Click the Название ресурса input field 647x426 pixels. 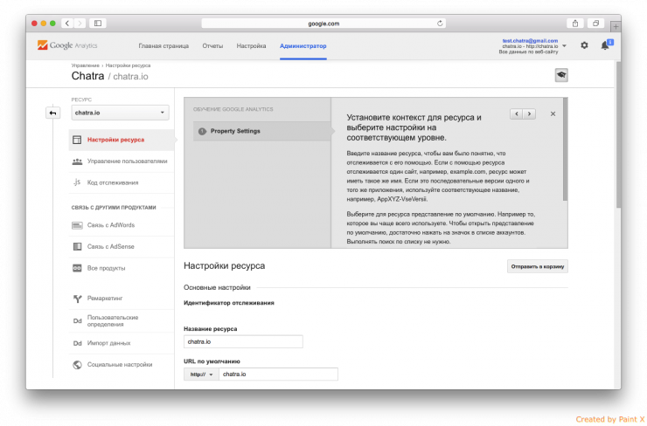pyautogui.click(x=243, y=341)
